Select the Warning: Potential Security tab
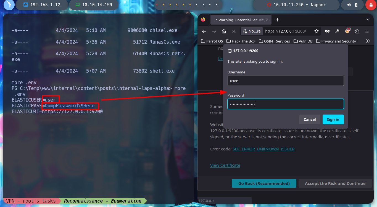377x207 pixels. tap(241, 20)
